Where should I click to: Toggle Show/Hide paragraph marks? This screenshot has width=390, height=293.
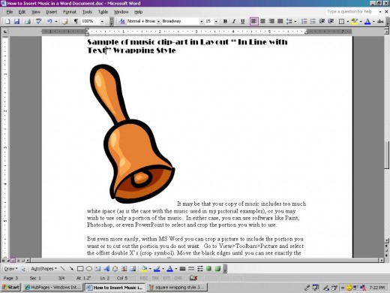point(76,21)
